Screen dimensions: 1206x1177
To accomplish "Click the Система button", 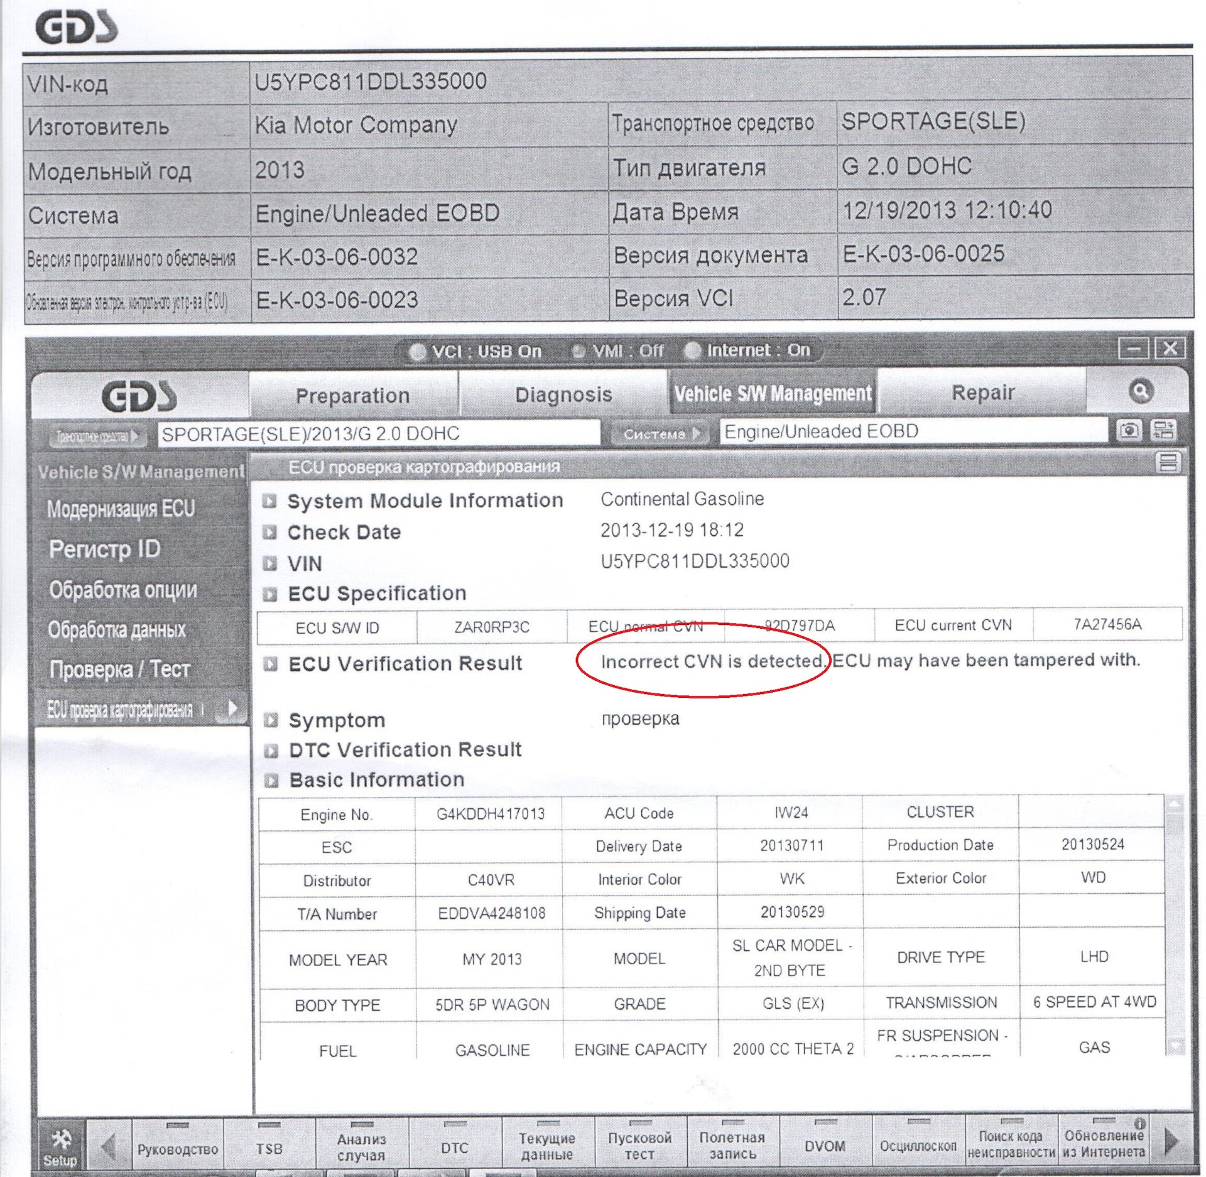I will [660, 433].
